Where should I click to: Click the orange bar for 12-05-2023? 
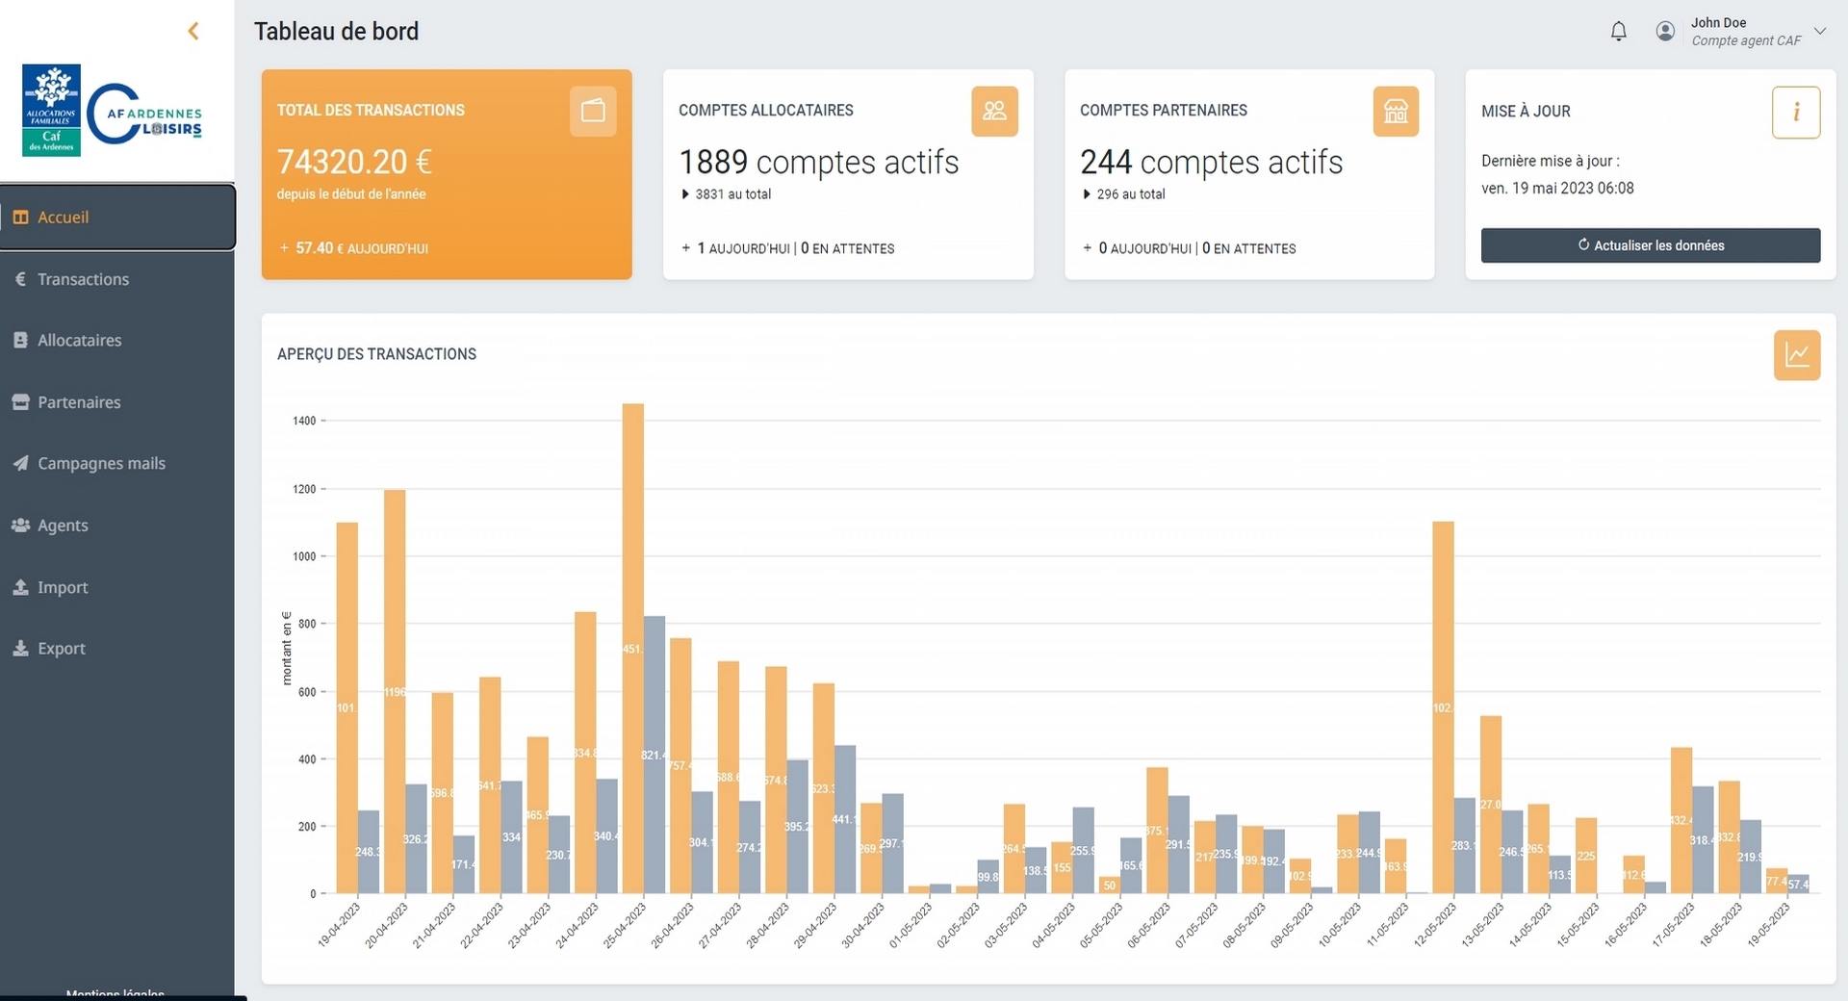pos(1443,707)
